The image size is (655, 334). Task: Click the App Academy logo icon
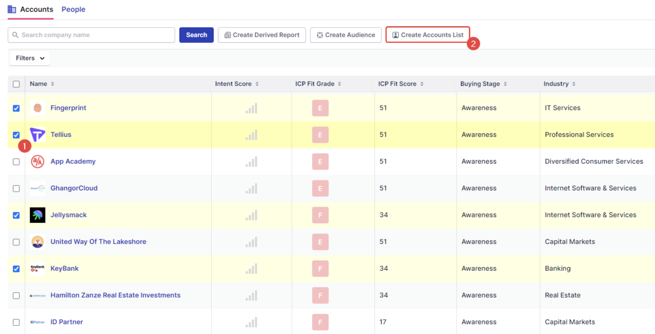click(x=37, y=162)
